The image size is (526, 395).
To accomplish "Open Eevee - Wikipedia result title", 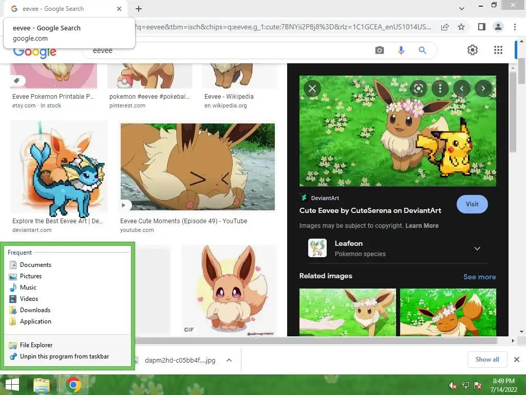I will (229, 96).
